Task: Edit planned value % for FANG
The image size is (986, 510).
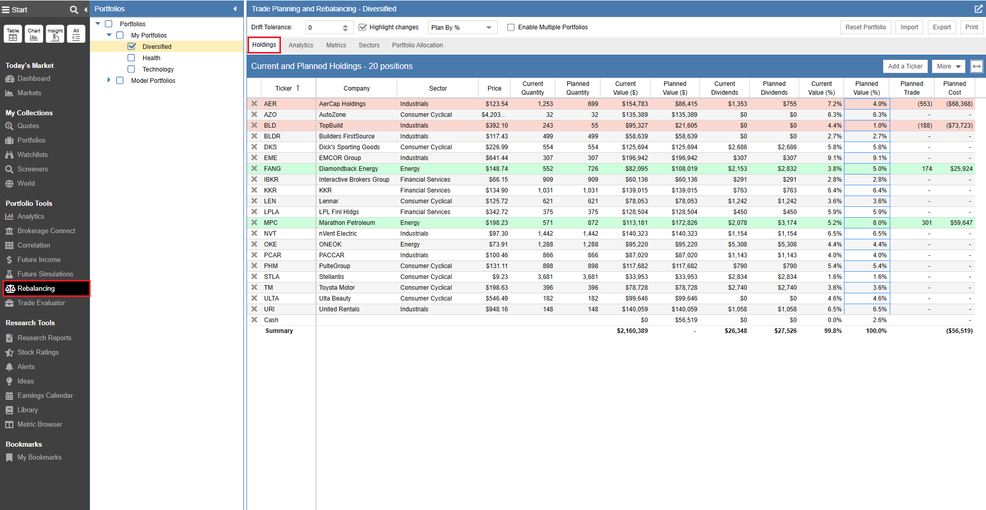Action: coord(867,169)
